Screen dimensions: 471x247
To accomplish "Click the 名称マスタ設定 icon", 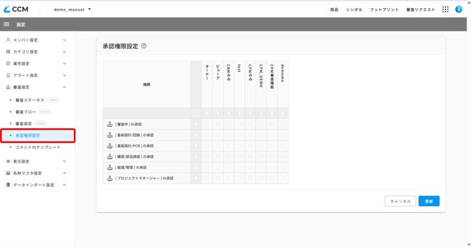I will (8, 173).
